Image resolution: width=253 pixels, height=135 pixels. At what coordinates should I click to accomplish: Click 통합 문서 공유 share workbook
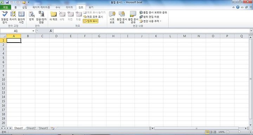point(133,17)
